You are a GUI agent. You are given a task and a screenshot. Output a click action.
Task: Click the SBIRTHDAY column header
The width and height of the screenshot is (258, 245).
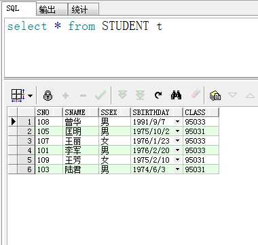pyautogui.click(x=157, y=112)
